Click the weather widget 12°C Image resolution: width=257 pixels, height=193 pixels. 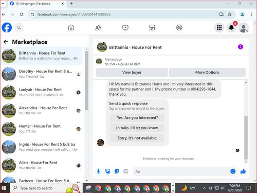(x=189, y=188)
